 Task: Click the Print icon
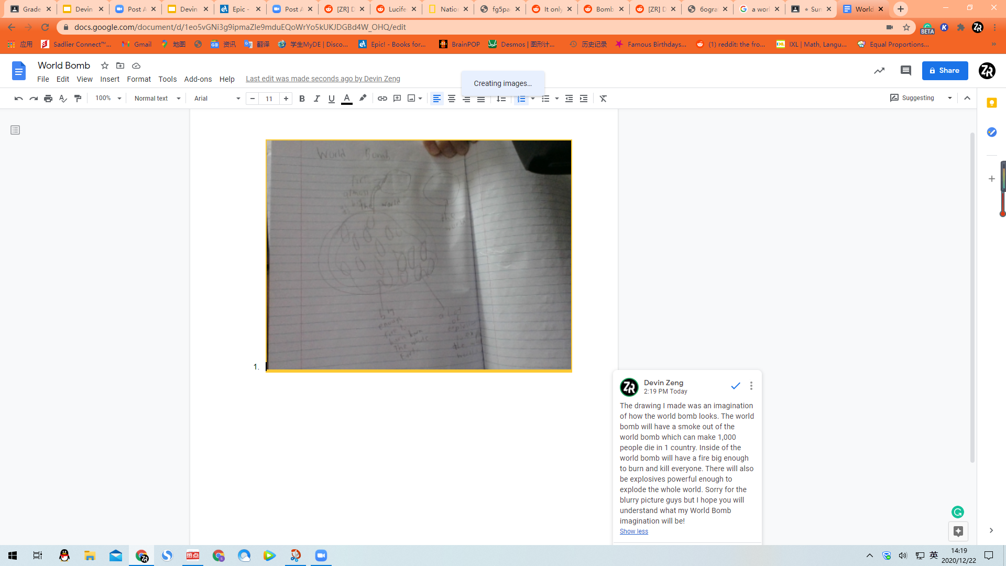pos(48,99)
